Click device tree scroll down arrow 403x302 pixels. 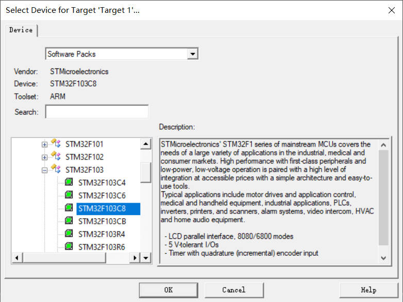(146, 258)
